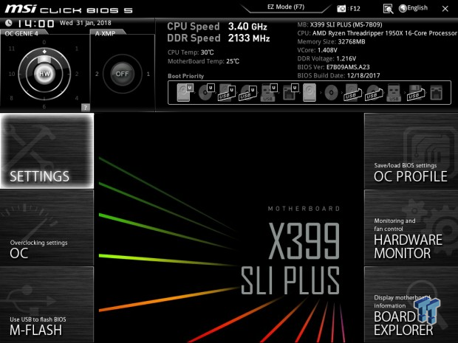
Task: Choose the UEFI USB CD/DVD boot icon
Action: 247,92
